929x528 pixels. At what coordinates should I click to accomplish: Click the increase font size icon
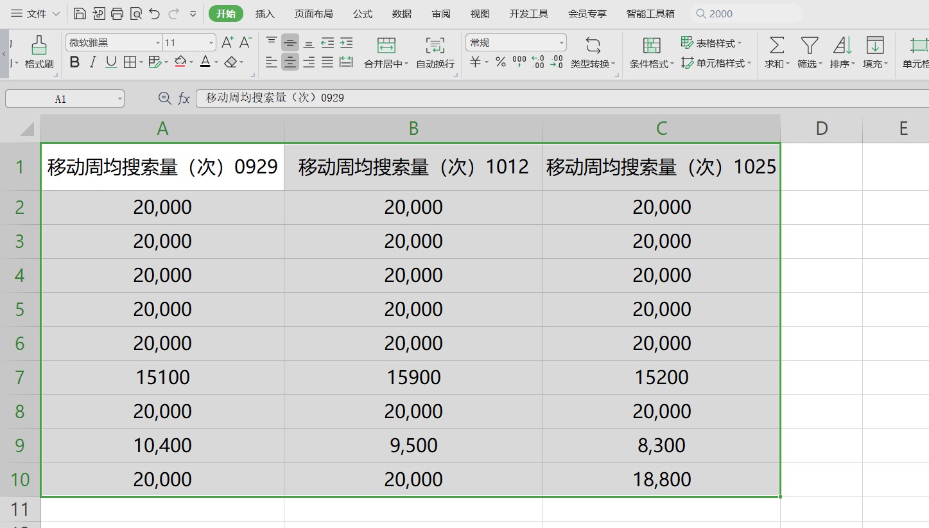pos(227,43)
